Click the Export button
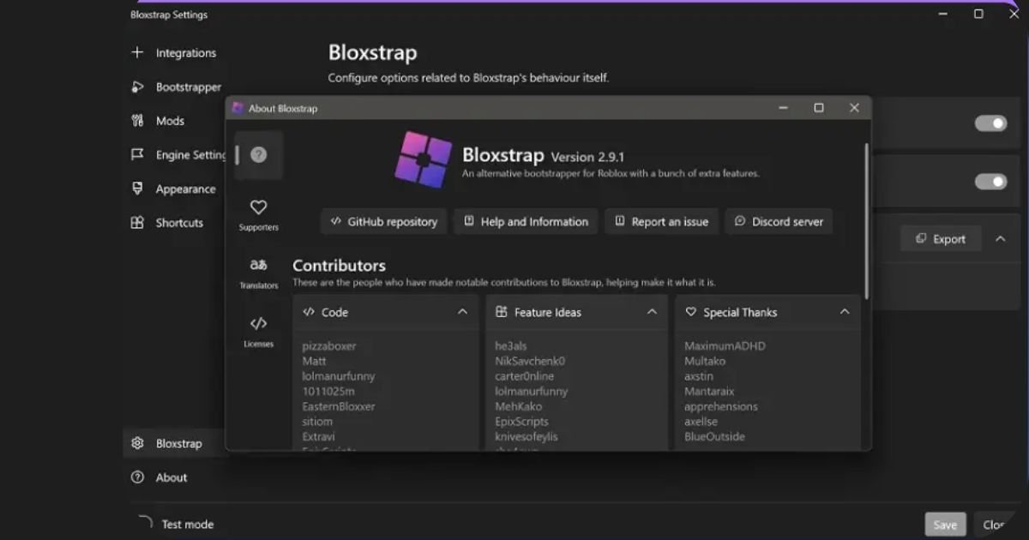The height and width of the screenshot is (540, 1029). click(940, 239)
